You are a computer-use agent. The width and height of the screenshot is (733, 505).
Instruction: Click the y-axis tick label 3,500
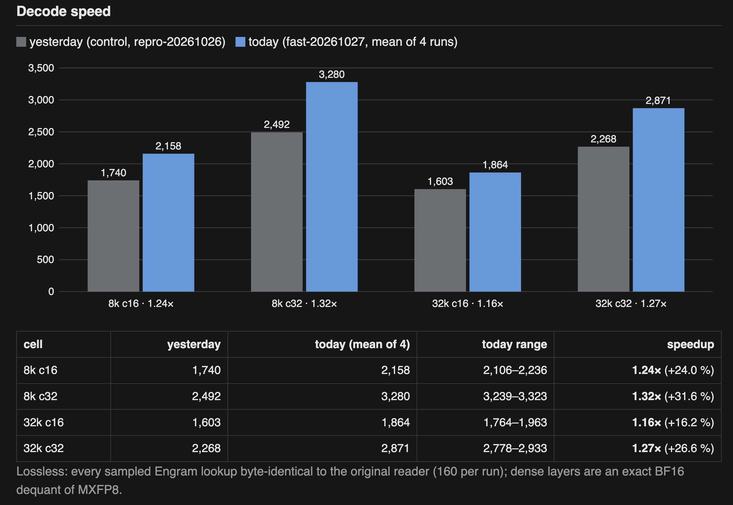point(41,68)
